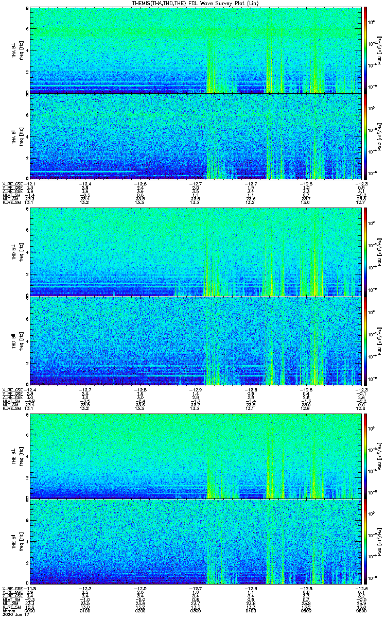Select the THA B-parallel spectrogram panel

click(196, 136)
